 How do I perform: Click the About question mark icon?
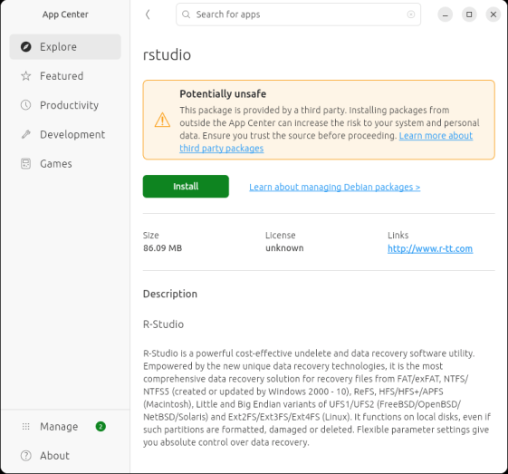click(x=26, y=456)
